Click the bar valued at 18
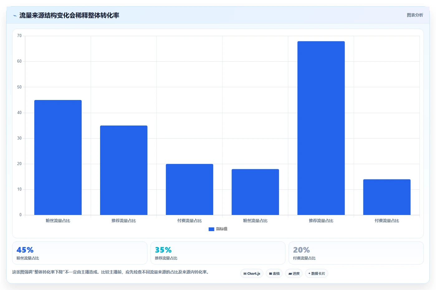 [255, 192]
